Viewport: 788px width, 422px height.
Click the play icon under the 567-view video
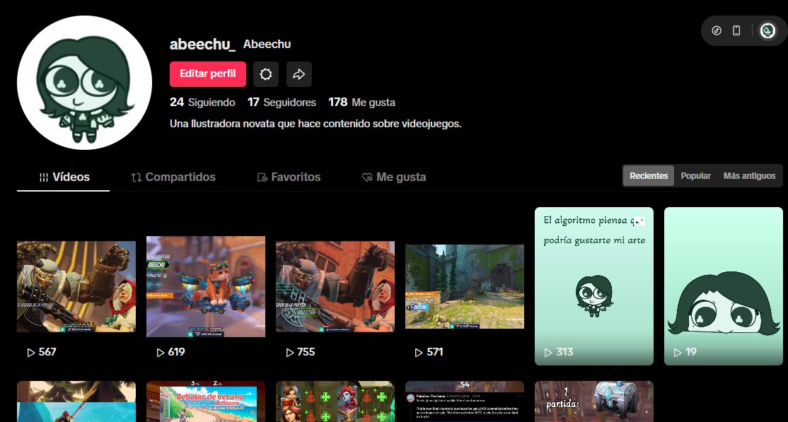coord(28,351)
